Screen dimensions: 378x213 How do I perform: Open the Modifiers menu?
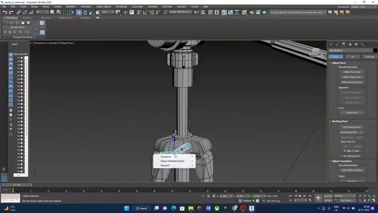click(x=71, y=7)
